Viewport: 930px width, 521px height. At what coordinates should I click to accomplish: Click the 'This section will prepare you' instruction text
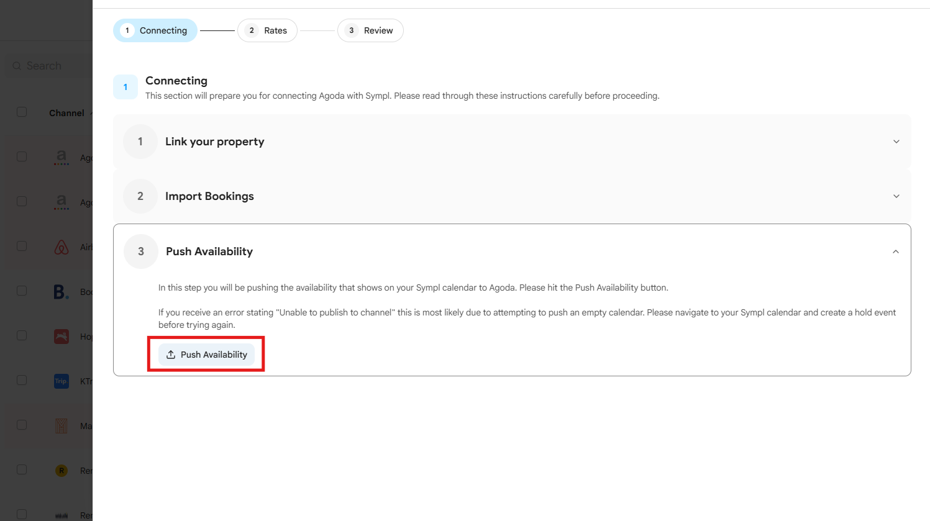(403, 96)
